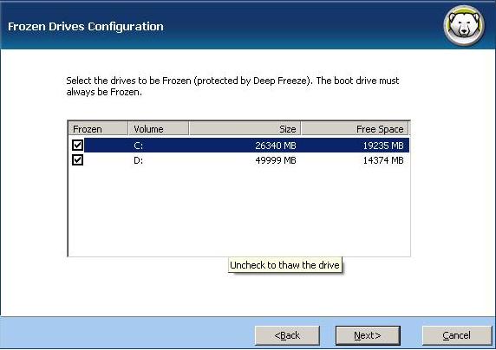Sort drives by Free Space column header
The height and width of the screenshot is (350, 496).
pyautogui.click(x=355, y=129)
